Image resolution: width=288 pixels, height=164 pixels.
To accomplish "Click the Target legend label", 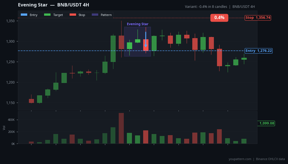I will [58, 15].
